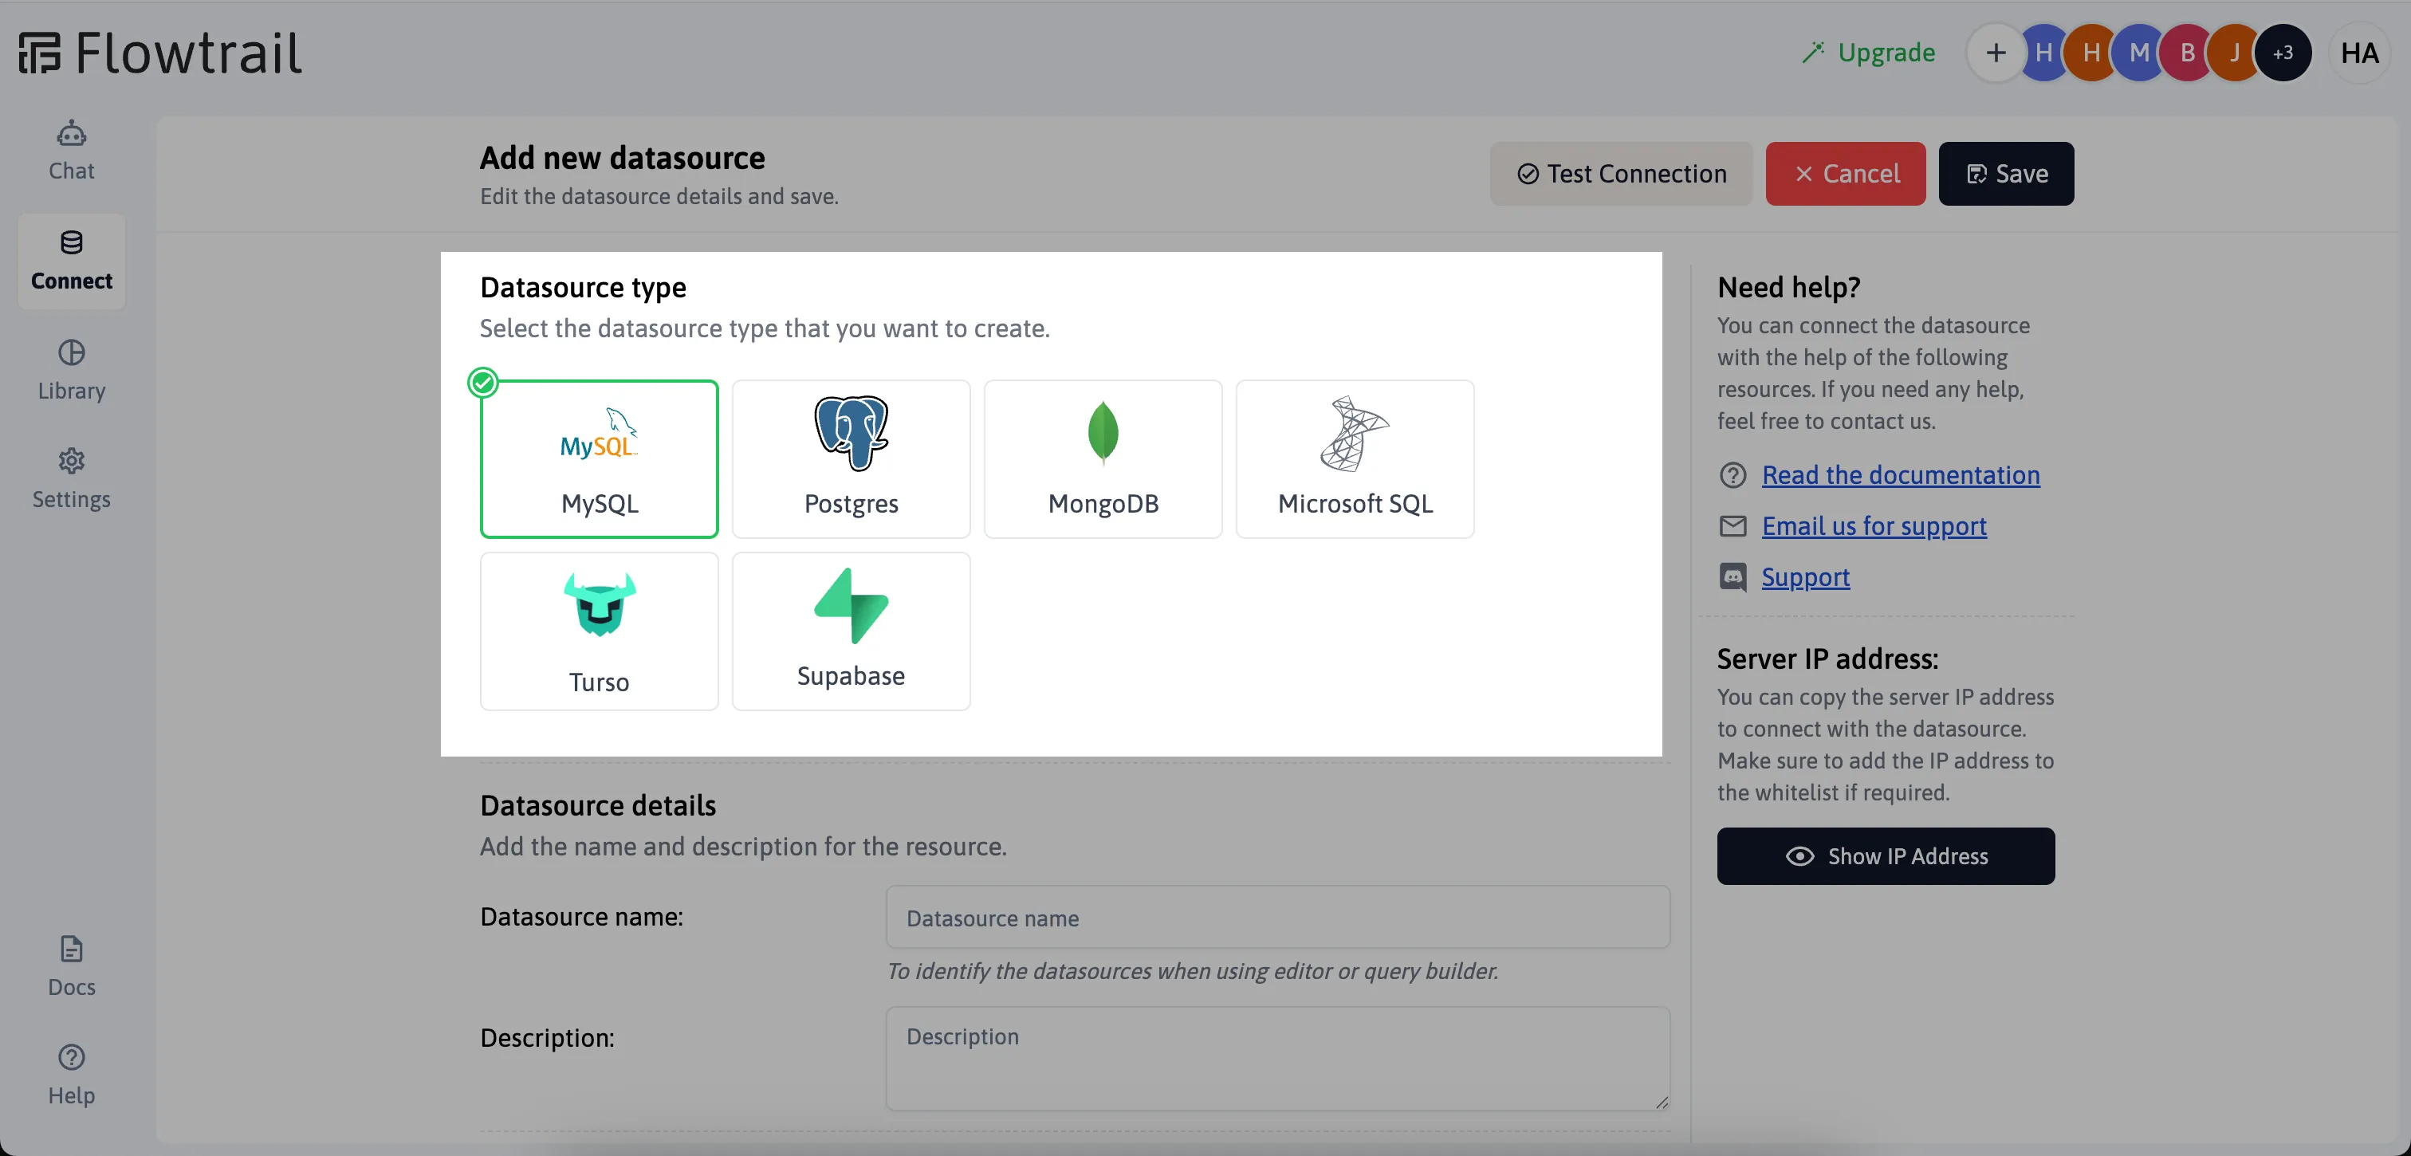Pick Microsoft SQL datasource type
Viewport: 2411px width, 1156px height.
(x=1355, y=458)
